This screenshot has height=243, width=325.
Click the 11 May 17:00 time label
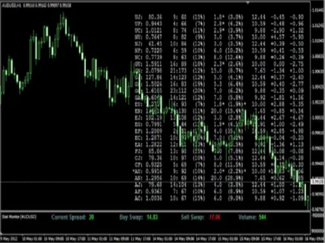[x=141, y=239]
